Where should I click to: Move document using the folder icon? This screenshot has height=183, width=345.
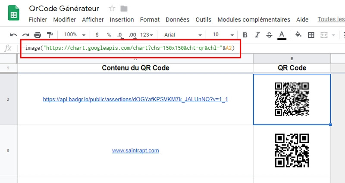[124, 9]
